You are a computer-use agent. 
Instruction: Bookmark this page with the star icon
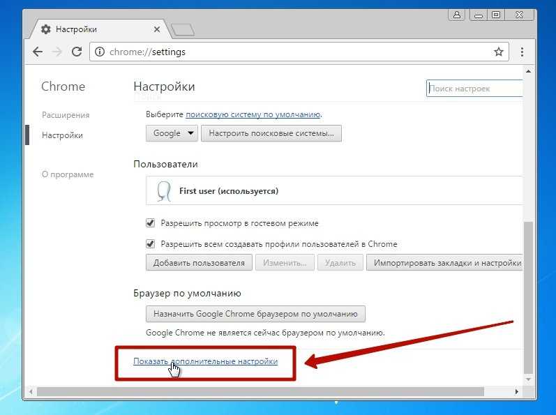499,52
